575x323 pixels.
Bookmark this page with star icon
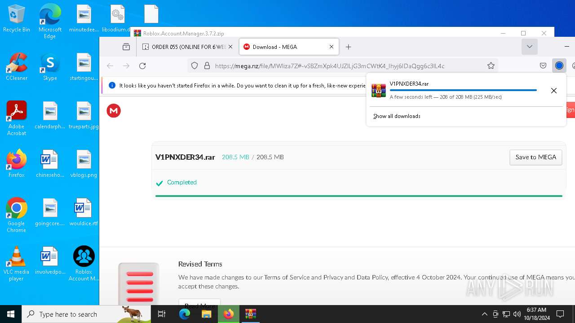click(x=491, y=66)
